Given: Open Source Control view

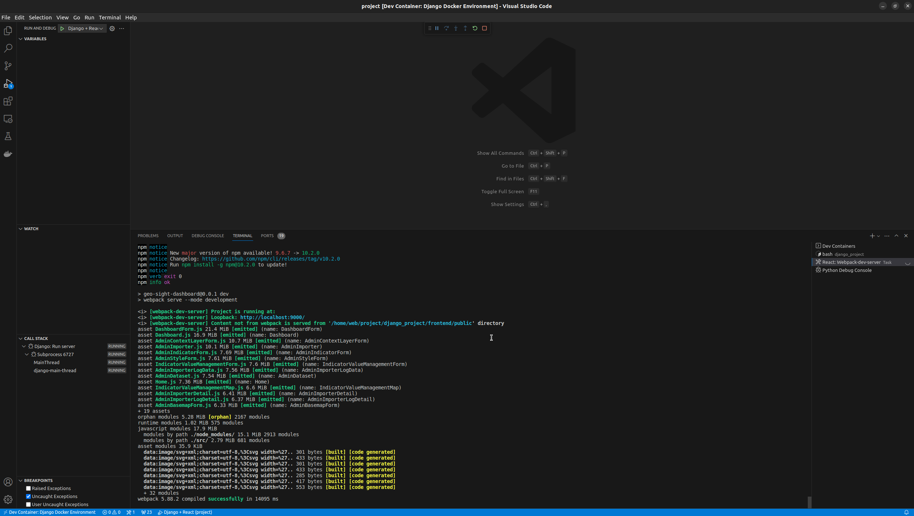Looking at the screenshot, I should 8,66.
